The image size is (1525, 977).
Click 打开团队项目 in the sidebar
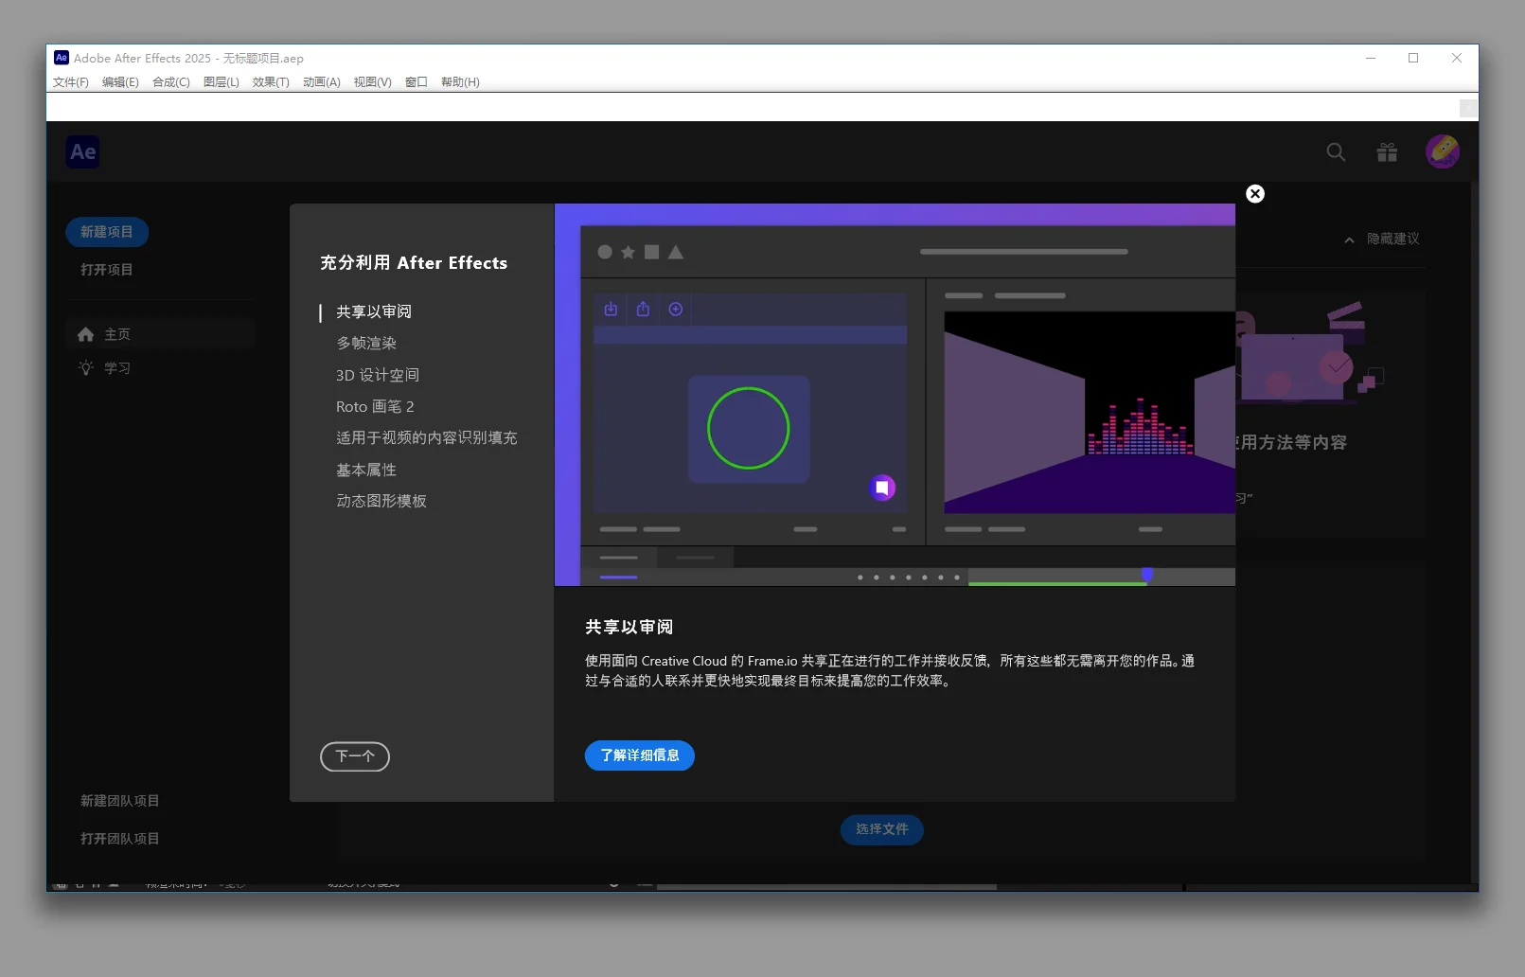tap(120, 839)
